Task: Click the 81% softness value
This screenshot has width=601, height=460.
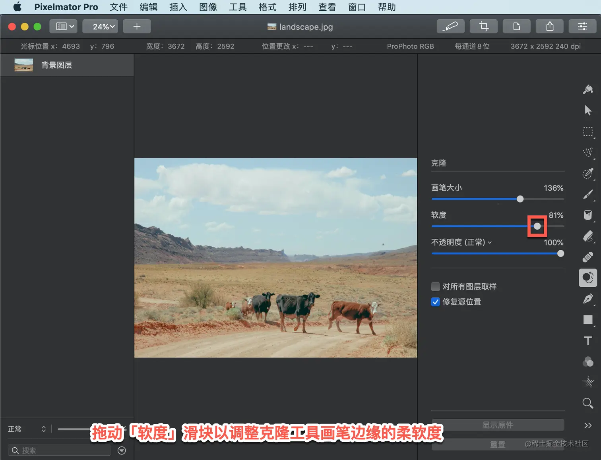Action: point(556,215)
